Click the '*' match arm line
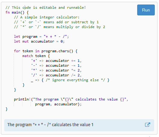This screenshot has height=137, width=159. pyautogui.click(x=56, y=70)
